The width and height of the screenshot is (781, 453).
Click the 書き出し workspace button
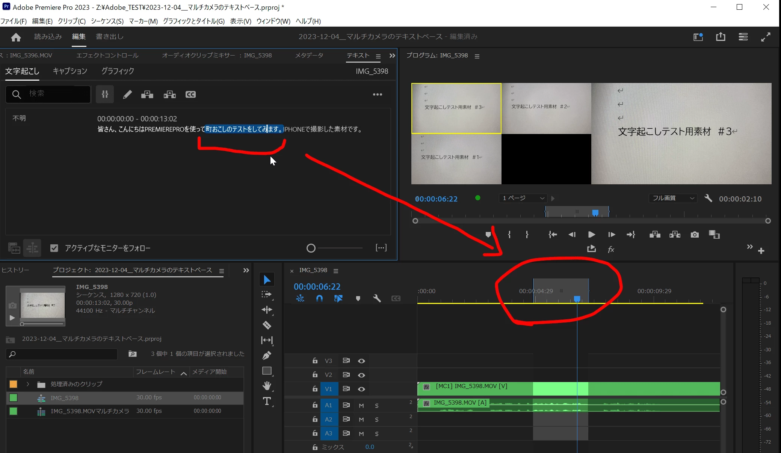(109, 37)
